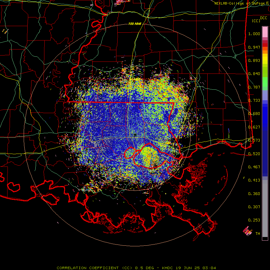Click the 1.000 value on the color scale
270x270 pixels.
(x=254, y=34)
